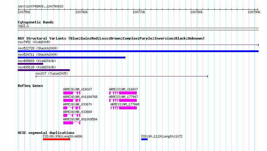Image resolution: width=267 pixels, height=151 pixels.
Task: Click the gene glyph under ARMCX3|NM_016607
Action: click(x=123, y=93)
